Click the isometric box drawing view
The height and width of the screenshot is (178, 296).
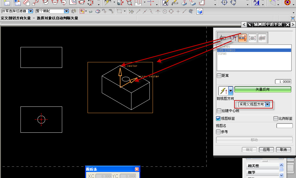(120, 88)
